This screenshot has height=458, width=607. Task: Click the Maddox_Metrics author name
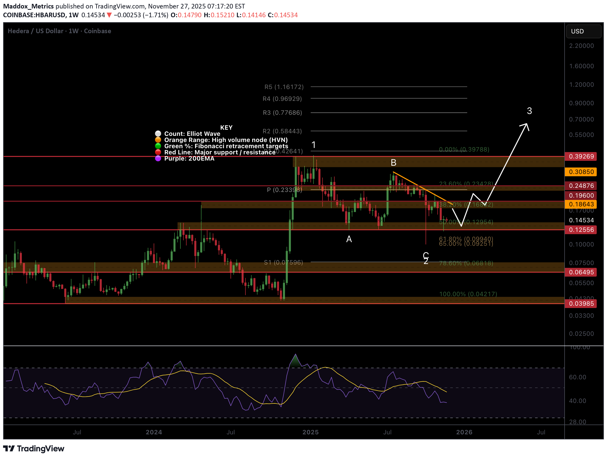tap(28, 6)
